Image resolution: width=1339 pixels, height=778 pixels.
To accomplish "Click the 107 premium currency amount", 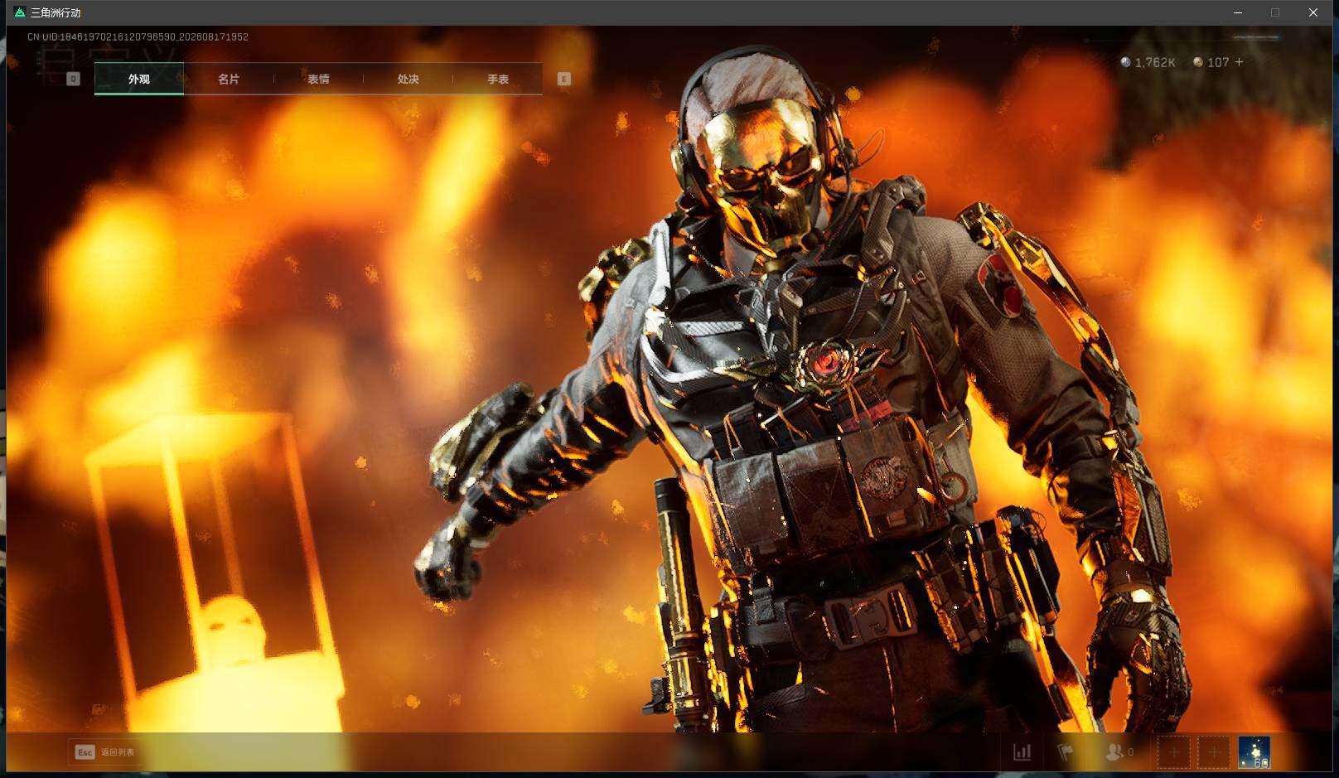I will tap(1218, 62).
